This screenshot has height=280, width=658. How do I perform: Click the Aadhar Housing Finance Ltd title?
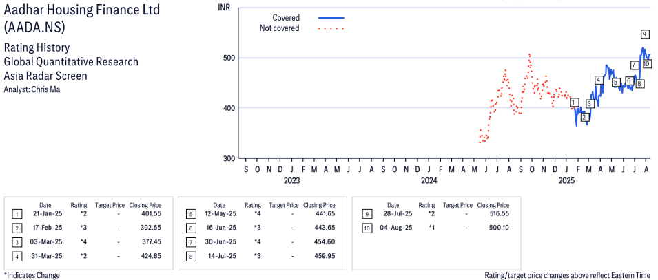coord(82,10)
